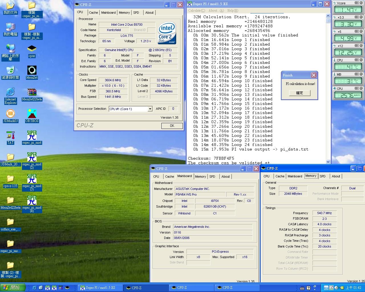This screenshot has height=292, width=365.
Task: Open the About menu in Super PI
Action: pyautogui.click(x=216, y=11)
